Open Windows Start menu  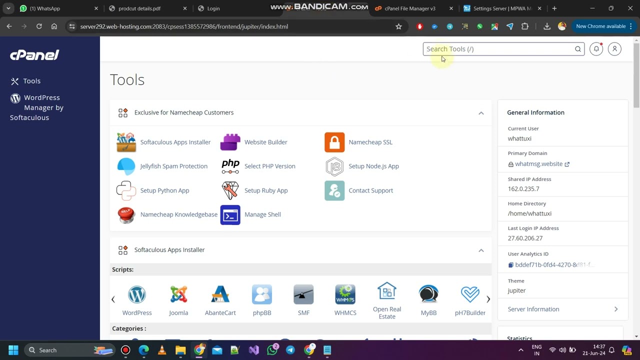pos(13,350)
